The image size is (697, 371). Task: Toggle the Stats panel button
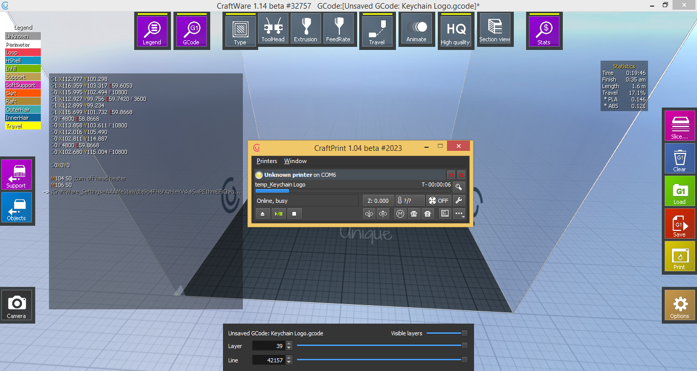click(544, 31)
